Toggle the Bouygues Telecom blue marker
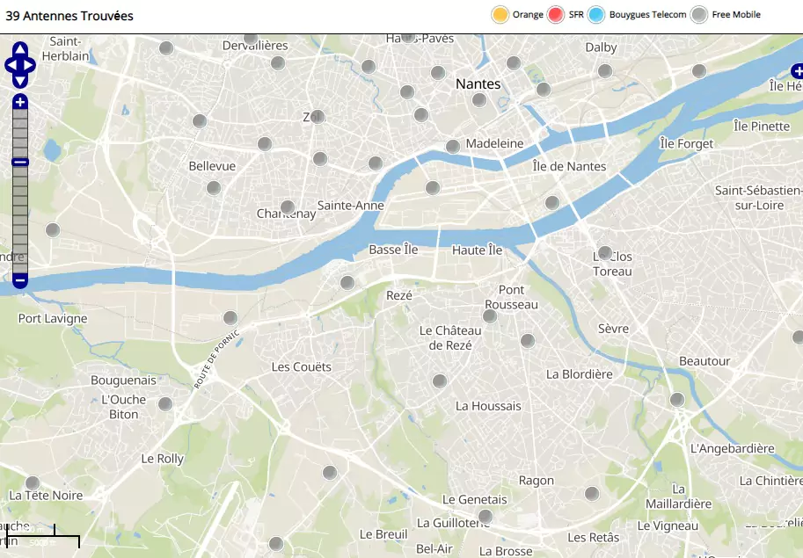 click(597, 15)
